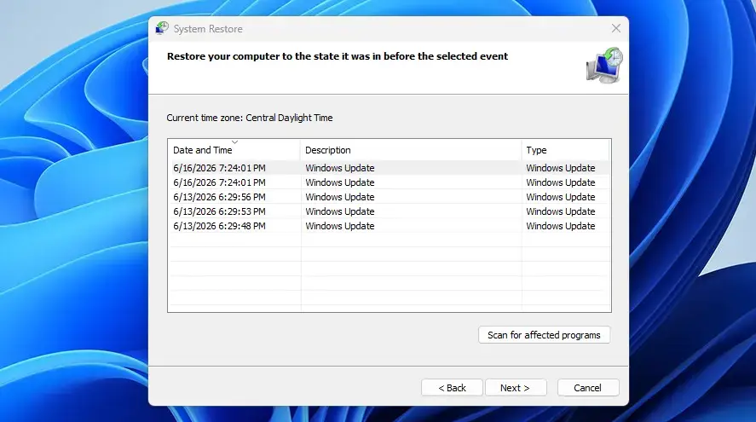This screenshot has height=422, width=756.
Task: Click Scan for affected programs button
Action: tap(544, 335)
